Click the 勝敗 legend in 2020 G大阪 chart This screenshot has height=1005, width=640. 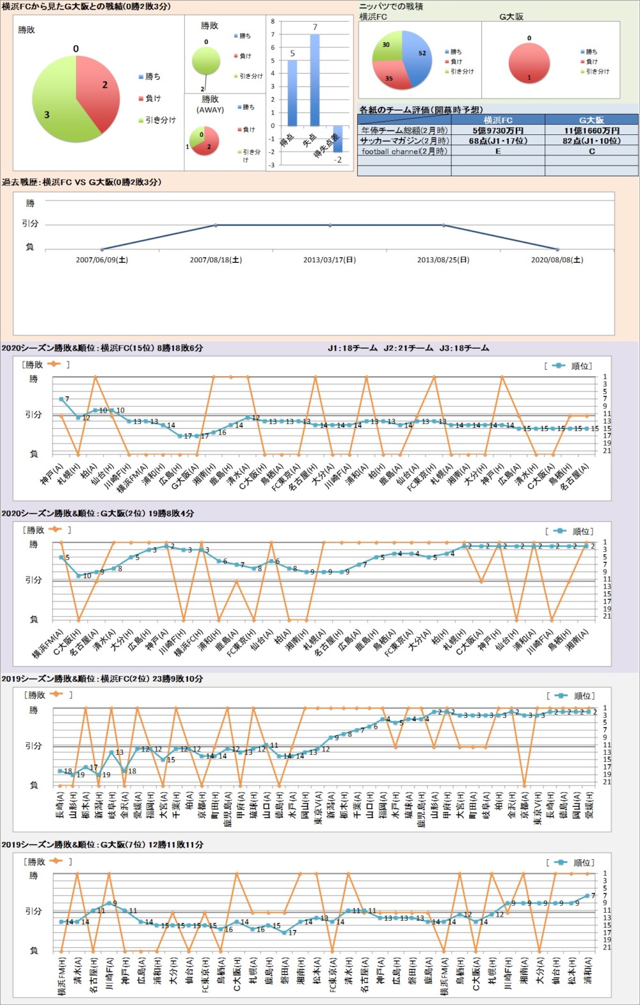pos(46,530)
